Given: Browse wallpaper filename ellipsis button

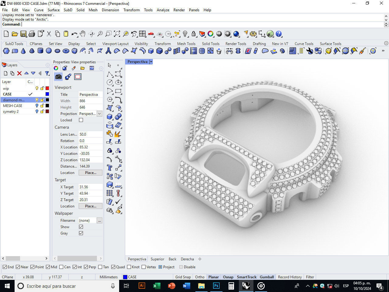Looking at the screenshot, I should point(99,221).
